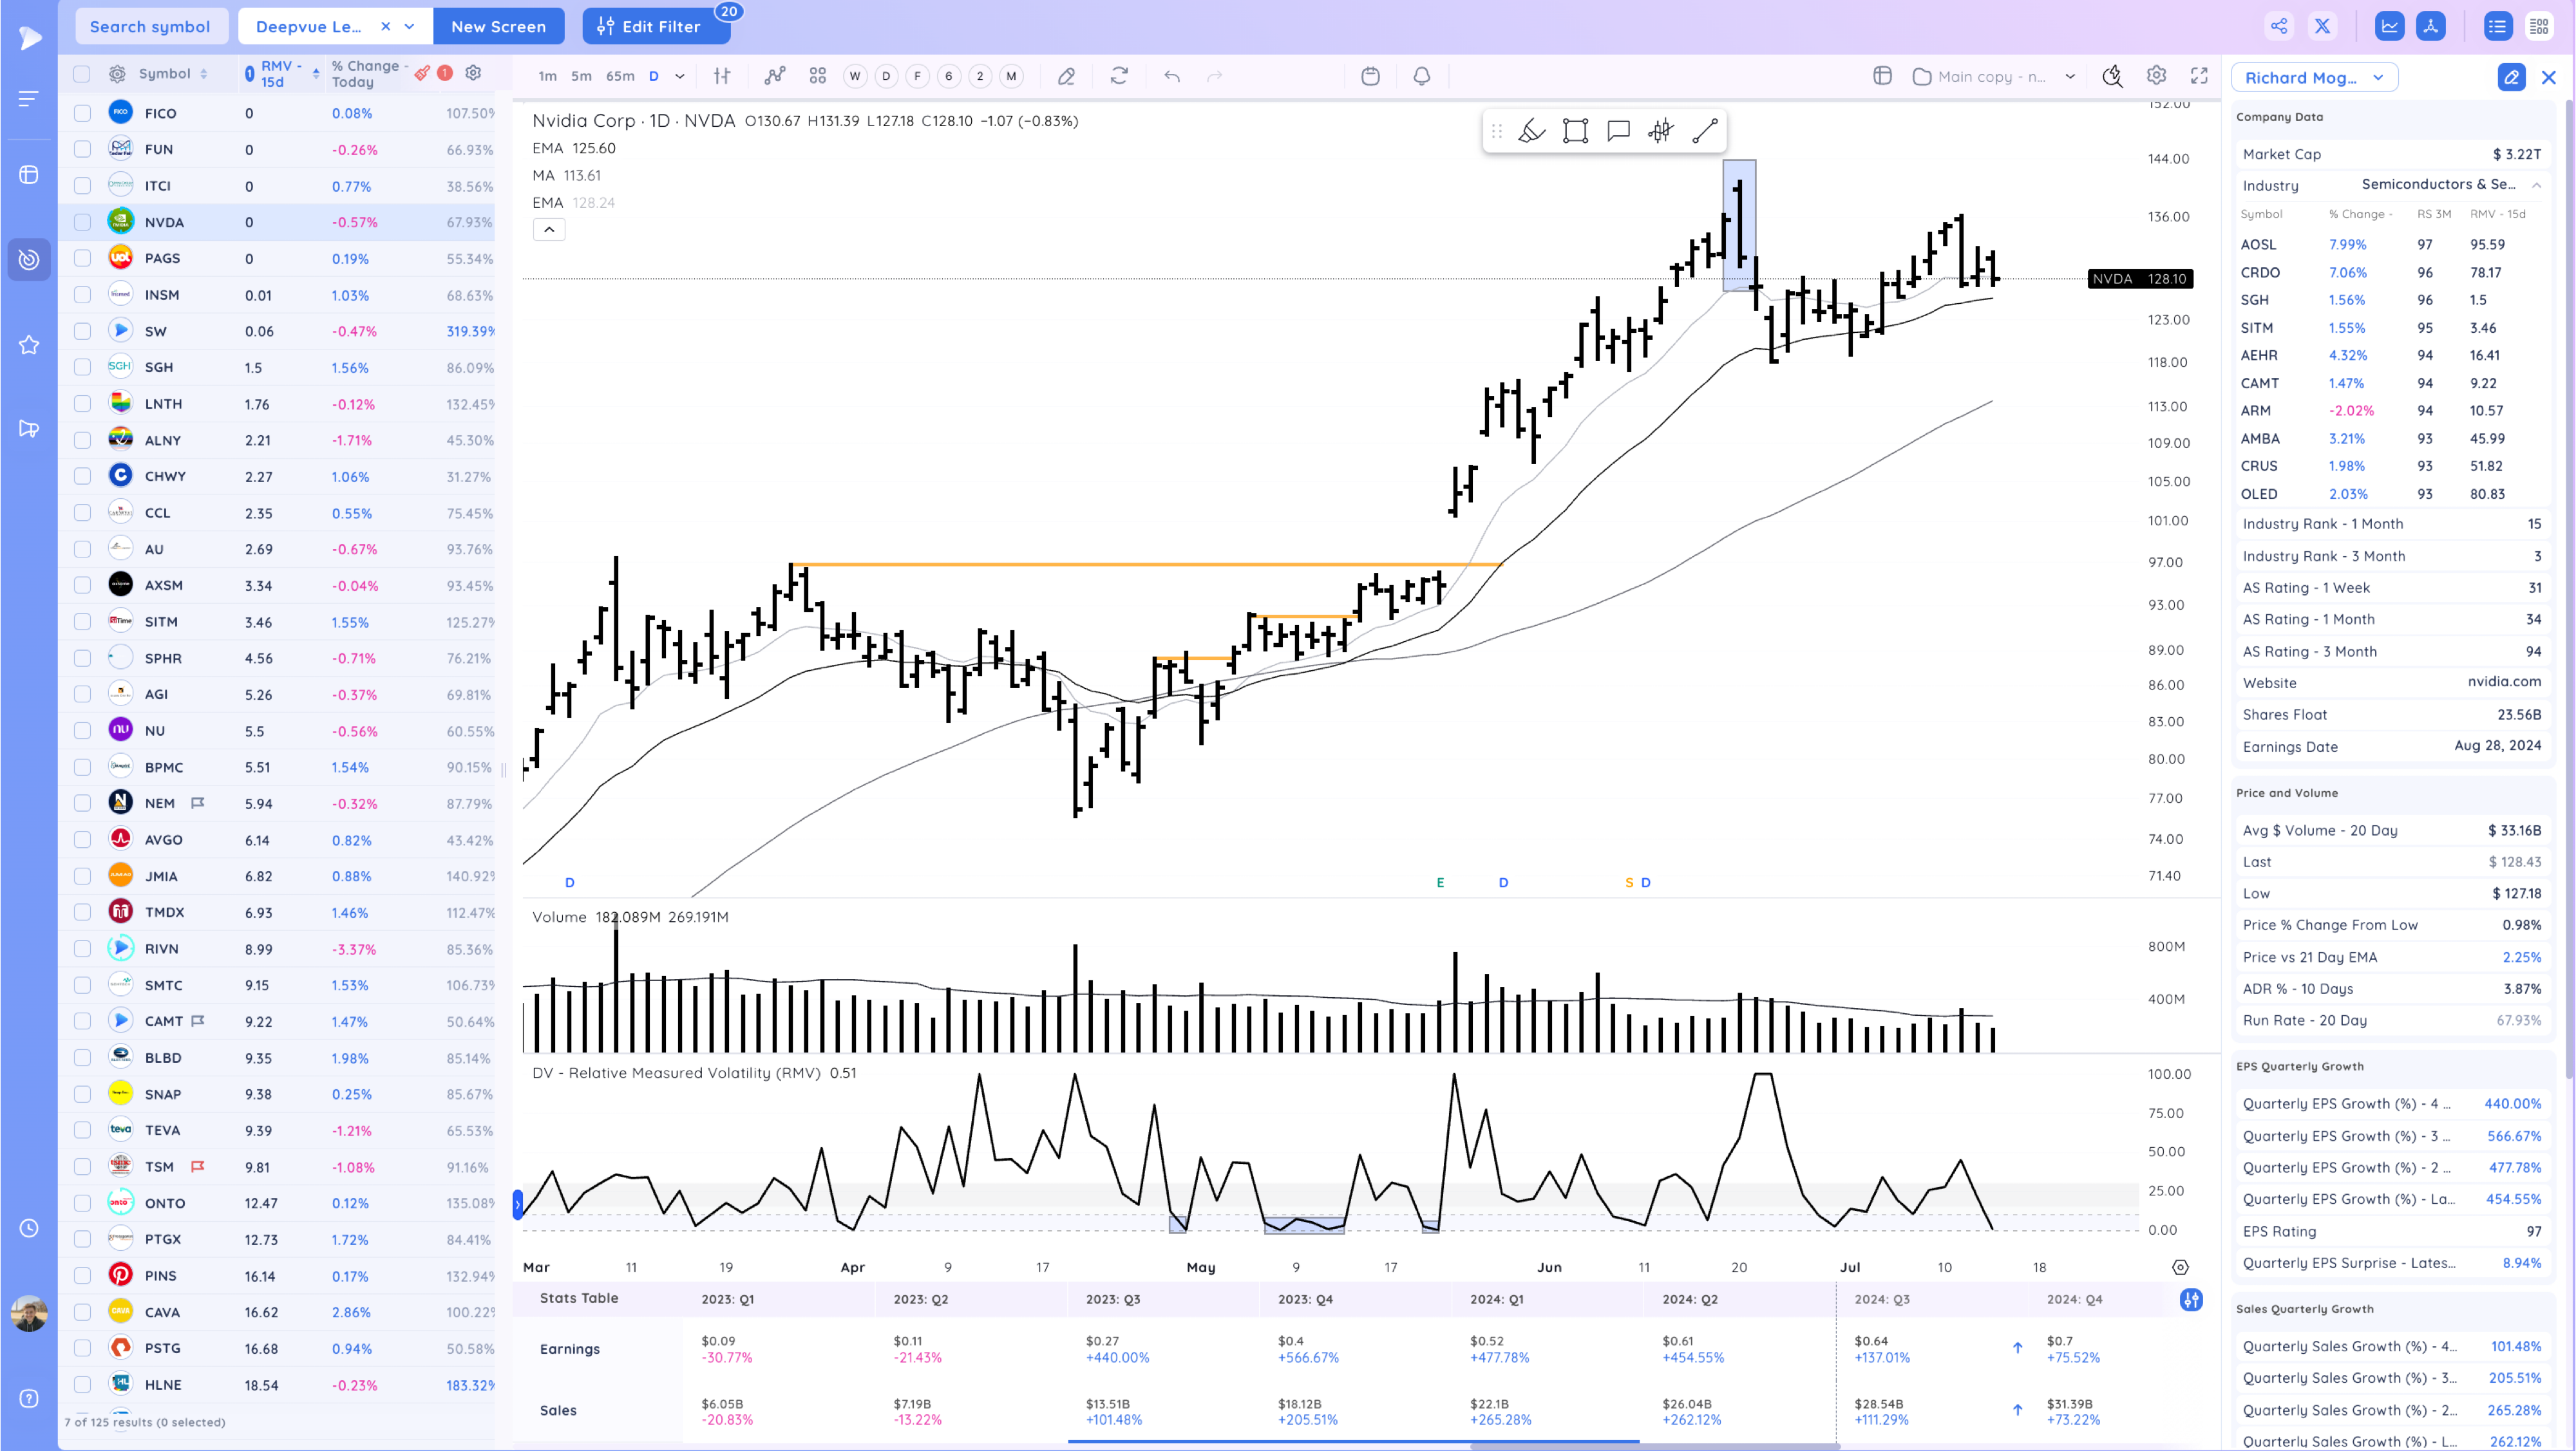The width and height of the screenshot is (2576, 1451).
Task: Toggle select-all checkbox in table header
Action: [82, 74]
